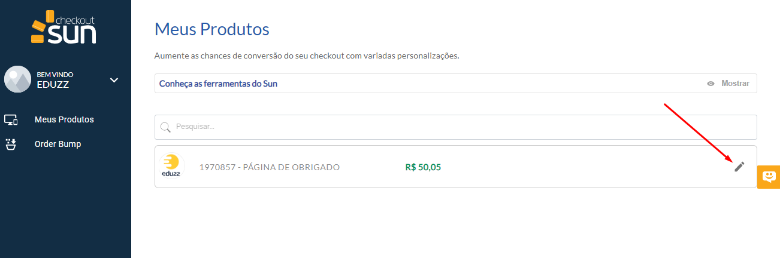Edit the product with the pencil icon

point(739,167)
